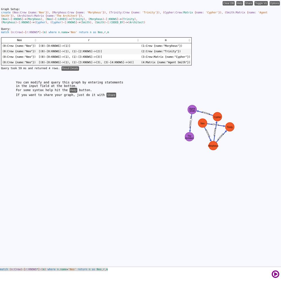
Task: Open the Options panel
Action: point(275,3)
